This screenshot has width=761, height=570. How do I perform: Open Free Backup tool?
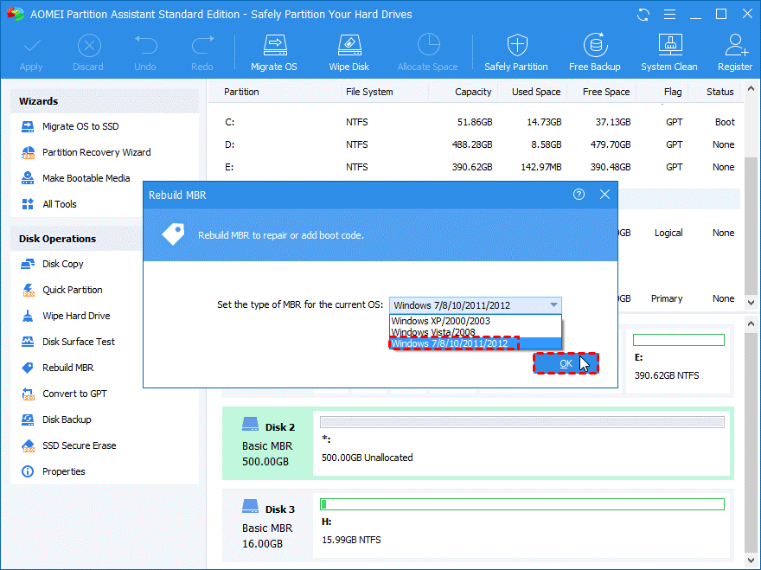(594, 52)
